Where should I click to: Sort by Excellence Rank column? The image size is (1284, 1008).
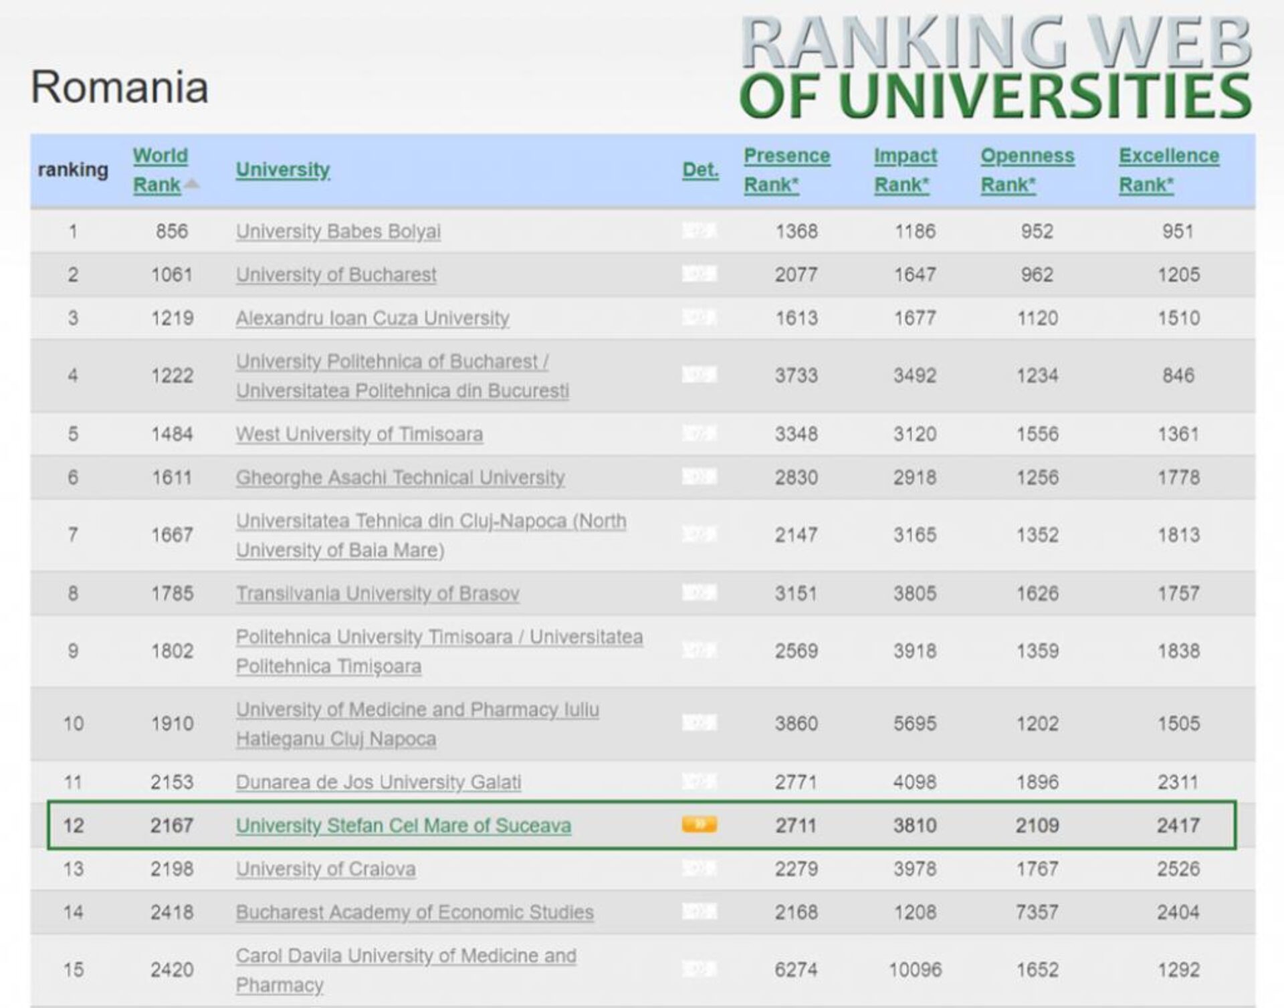click(1169, 170)
